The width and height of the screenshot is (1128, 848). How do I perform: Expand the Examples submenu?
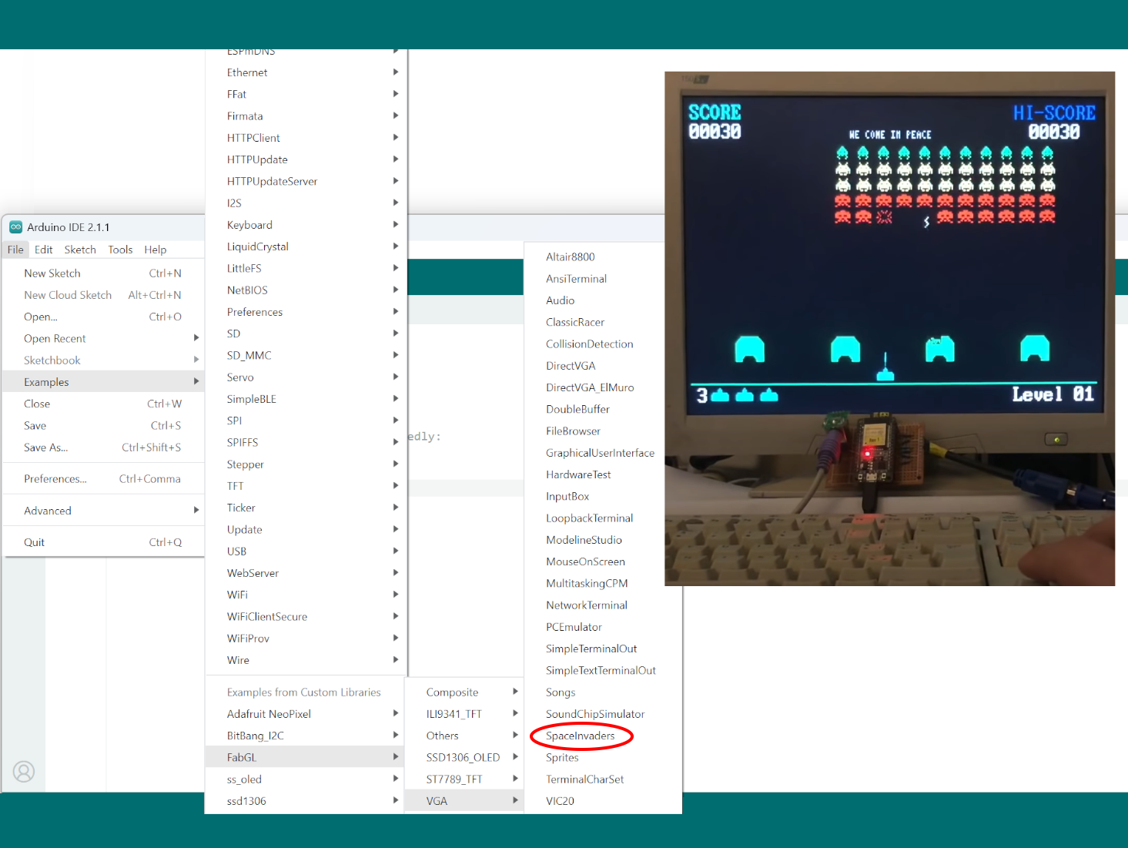coord(46,381)
